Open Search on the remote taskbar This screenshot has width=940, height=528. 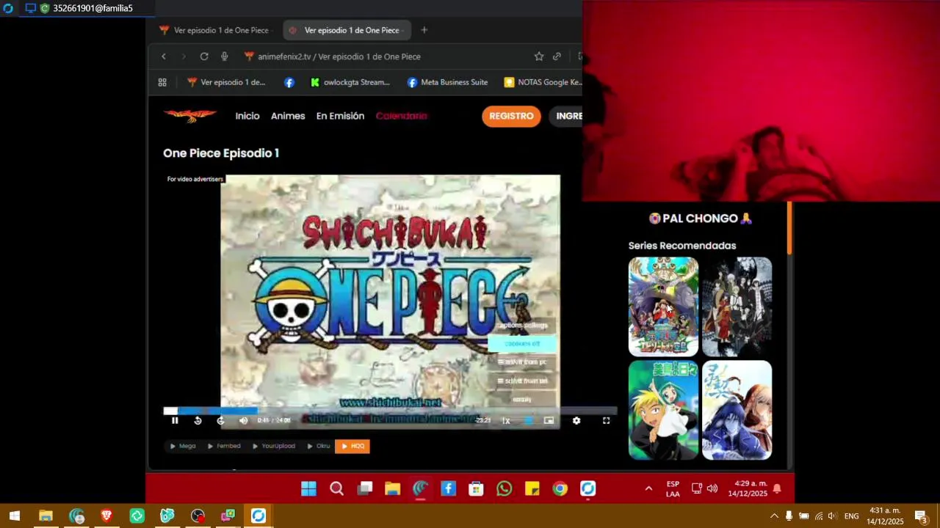[336, 488]
